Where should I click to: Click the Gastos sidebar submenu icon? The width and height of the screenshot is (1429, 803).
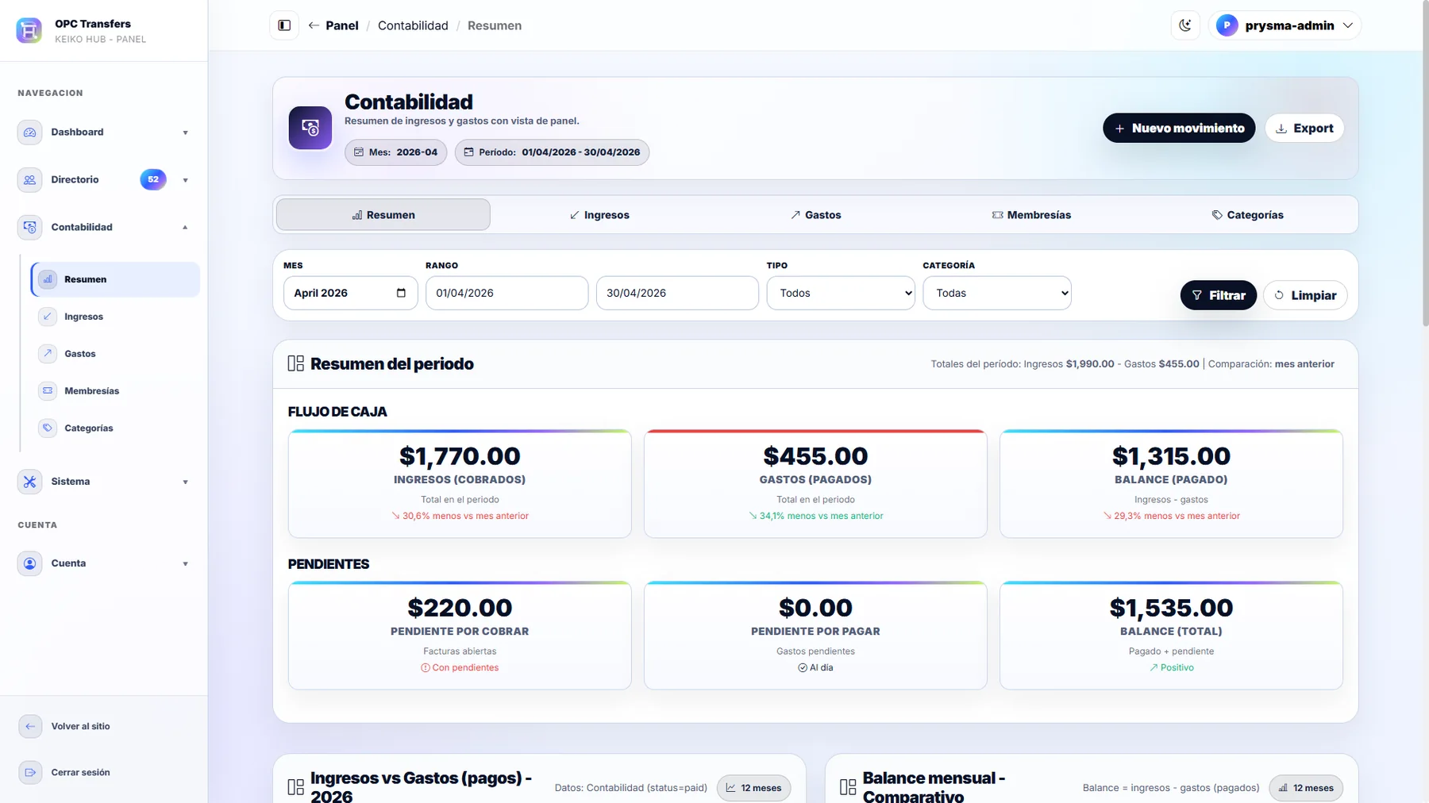[48, 354]
